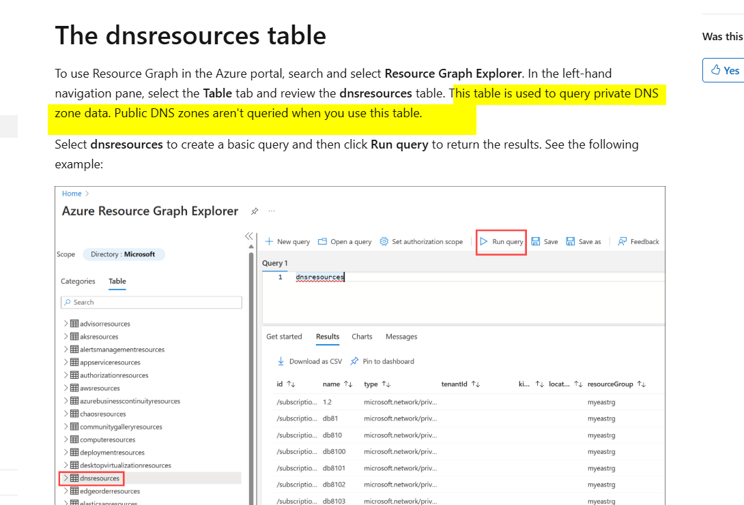Sort results by the id column arrows
The image size is (744, 505).
[x=291, y=384]
